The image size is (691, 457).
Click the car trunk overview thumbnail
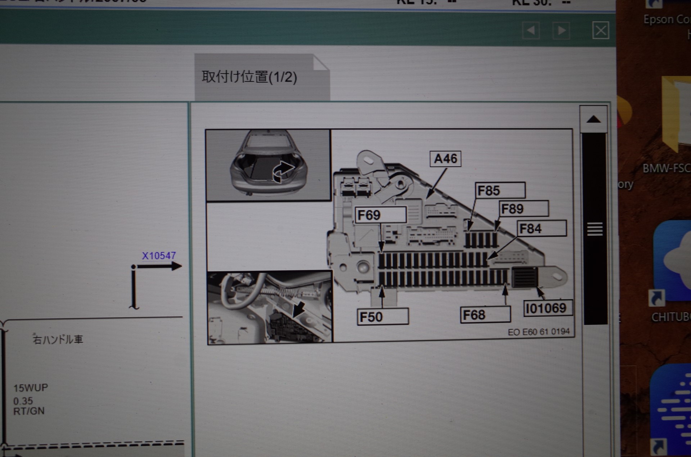(268, 165)
